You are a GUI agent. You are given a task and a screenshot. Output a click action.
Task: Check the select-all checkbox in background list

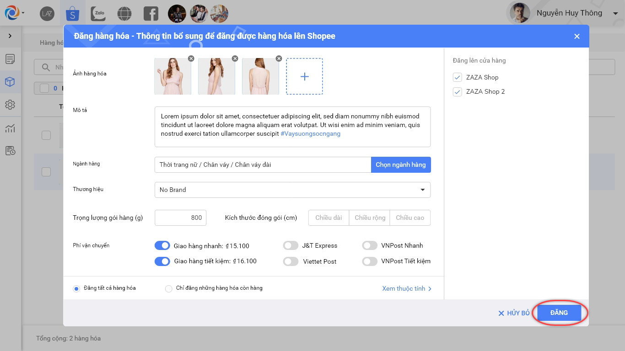point(44,88)
